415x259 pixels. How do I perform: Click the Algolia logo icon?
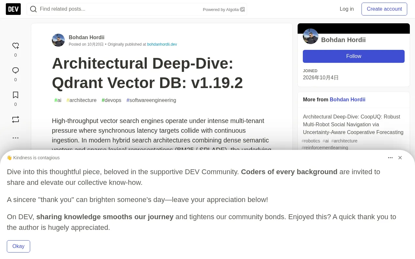(x=242, y=9)
